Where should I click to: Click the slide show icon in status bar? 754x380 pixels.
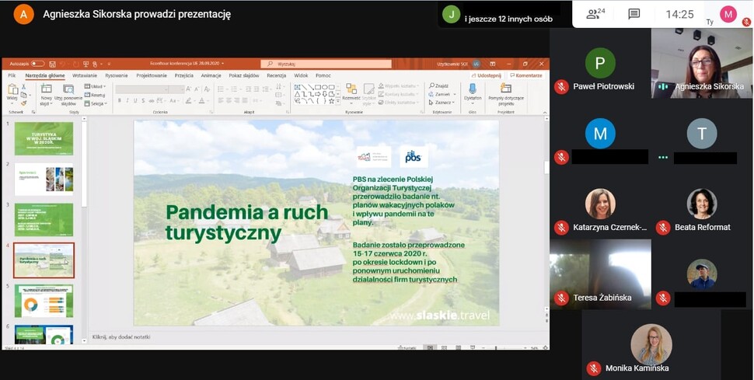[x=472, y=347]
